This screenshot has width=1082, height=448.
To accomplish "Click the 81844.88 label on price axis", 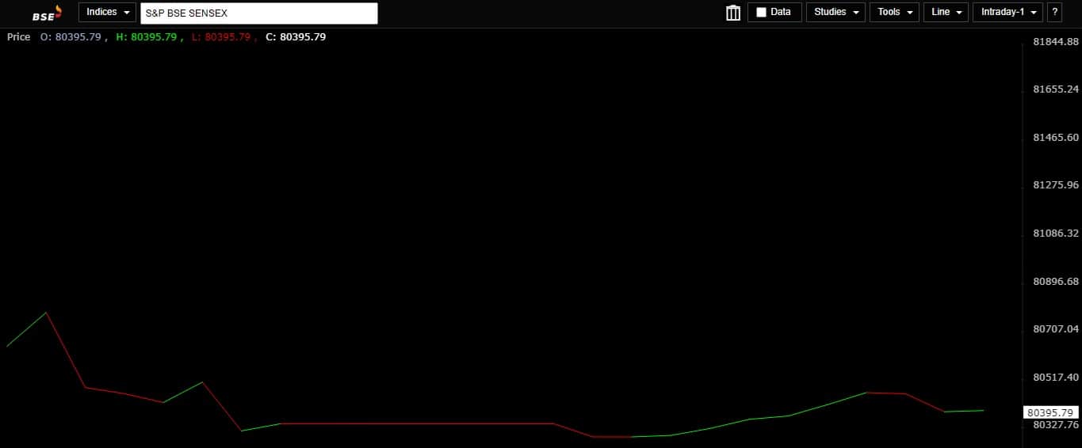I will click(x=1056, y=41).
